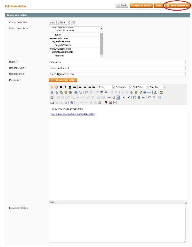Click Show / Hide Editor button
Screen dimensions: 192x247
point(63,80)
